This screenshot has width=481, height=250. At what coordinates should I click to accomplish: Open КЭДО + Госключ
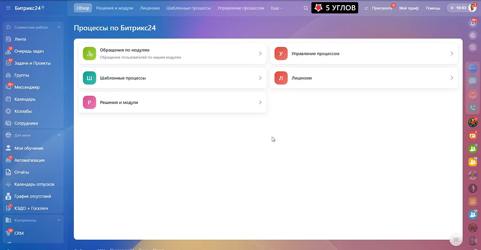[x=31, y=208]
